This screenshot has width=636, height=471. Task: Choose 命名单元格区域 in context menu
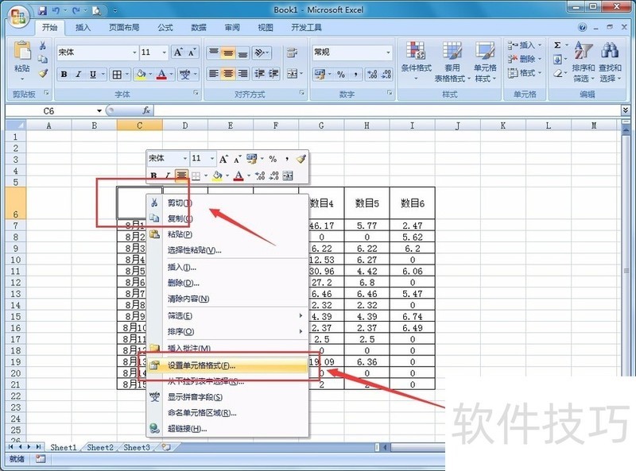point(227,413)
